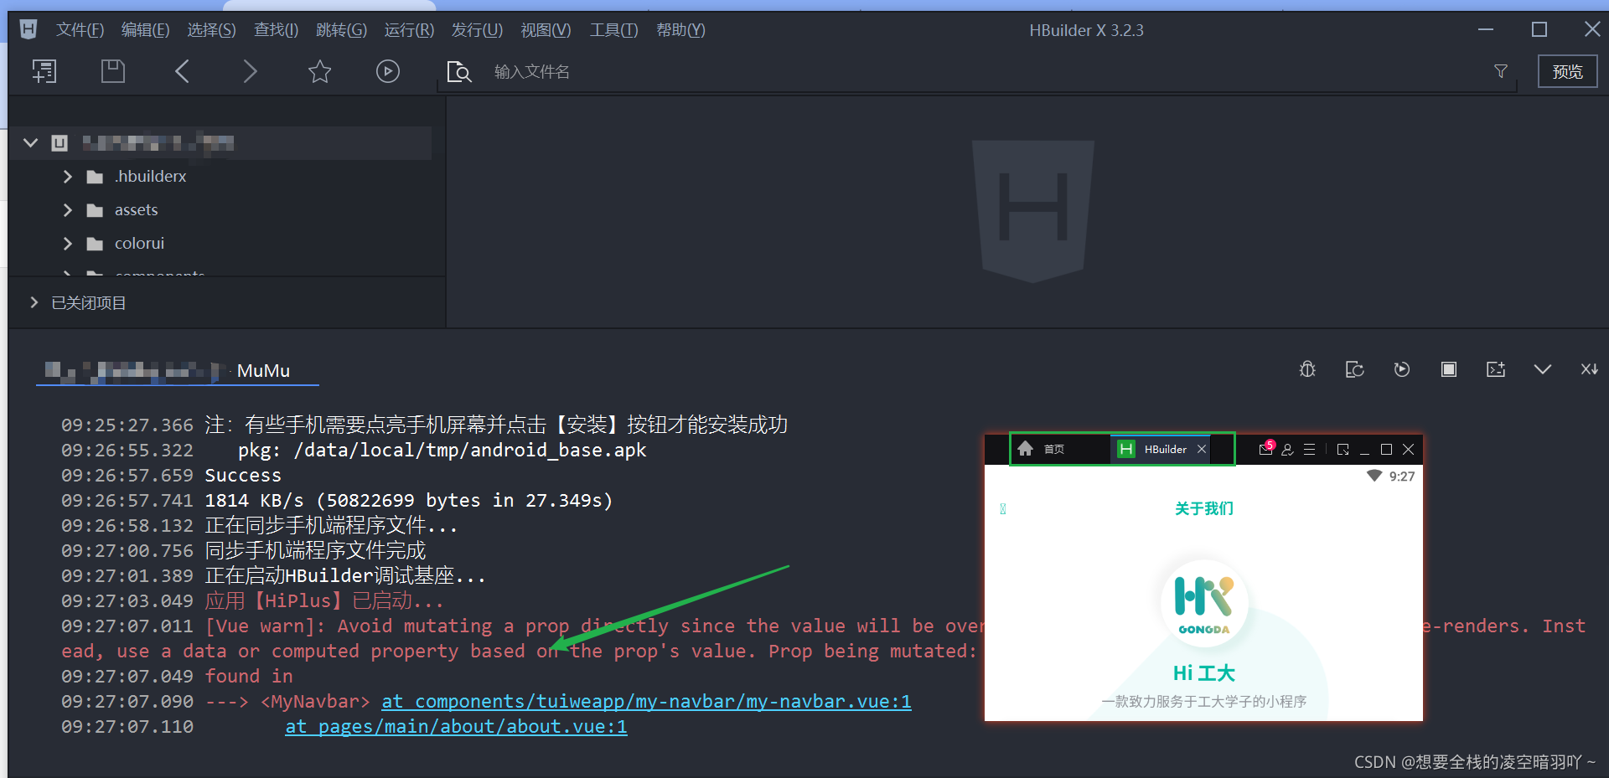Screen dimensions: 1609x778
Task: Open the my-navbar.vue:1 link
Action: click(646, 702)
